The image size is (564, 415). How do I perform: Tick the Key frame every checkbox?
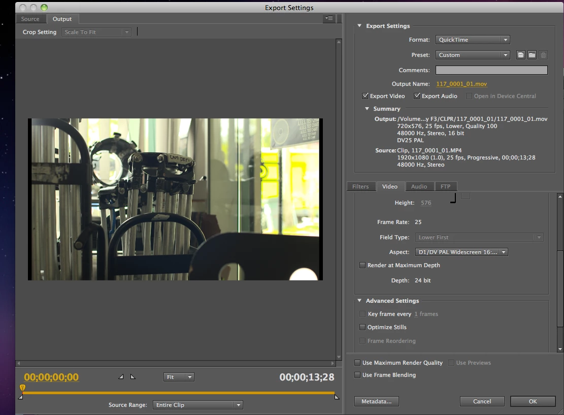tap(362, 314)
